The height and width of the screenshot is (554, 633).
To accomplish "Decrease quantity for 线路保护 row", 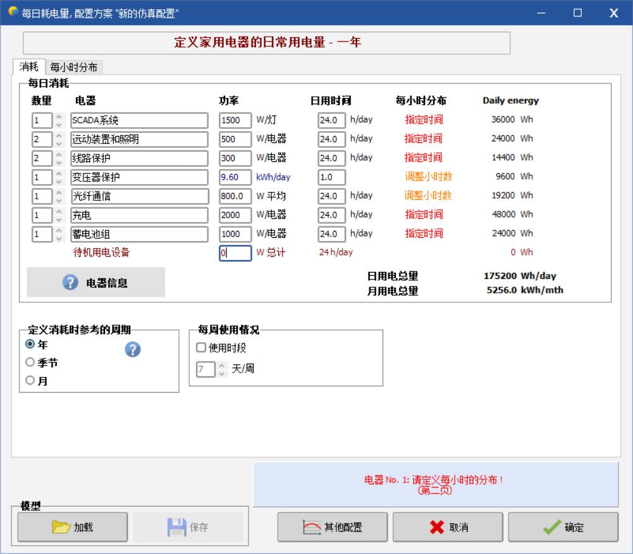I will click(x=59, y=161).
